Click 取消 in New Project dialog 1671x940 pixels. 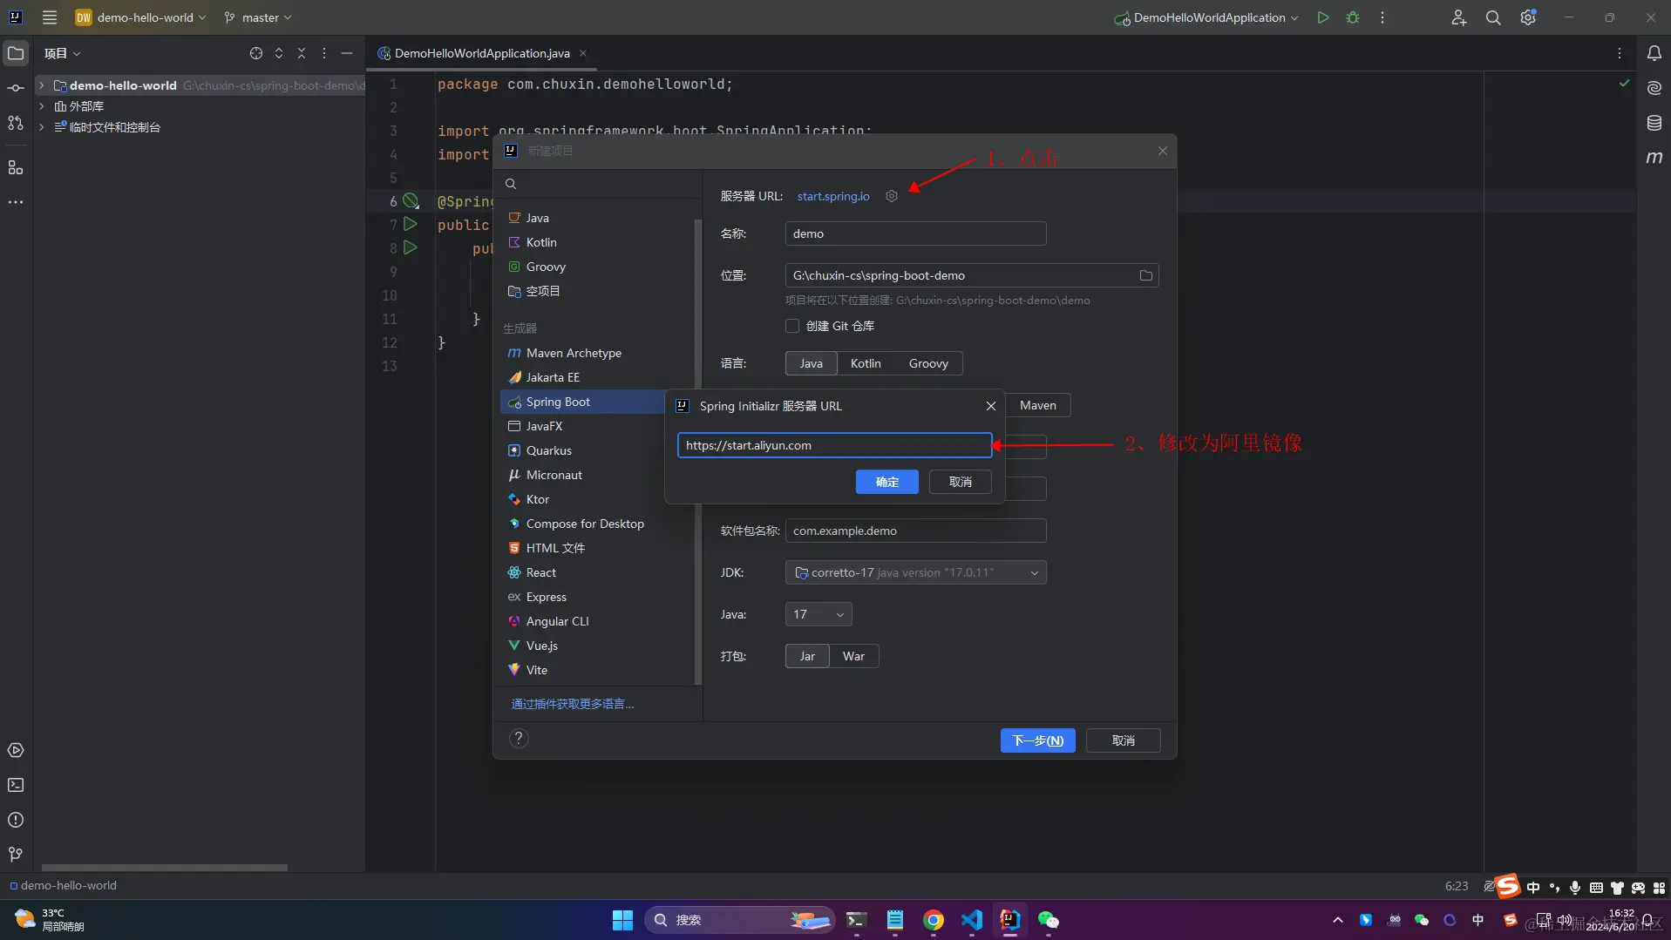coord(1123,741)
